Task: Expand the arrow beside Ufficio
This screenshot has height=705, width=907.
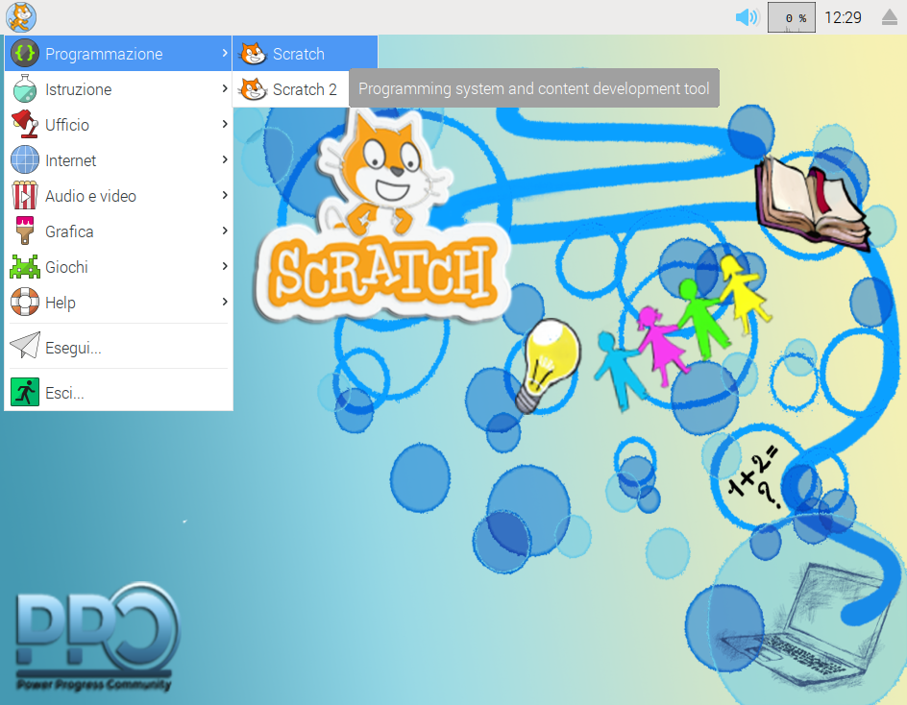Action: click(x=225, y=124)
